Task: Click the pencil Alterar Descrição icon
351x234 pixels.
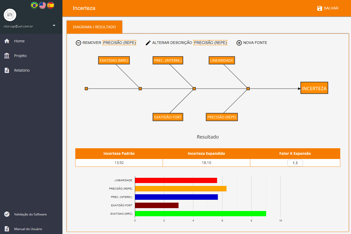Action: [148, 43]
